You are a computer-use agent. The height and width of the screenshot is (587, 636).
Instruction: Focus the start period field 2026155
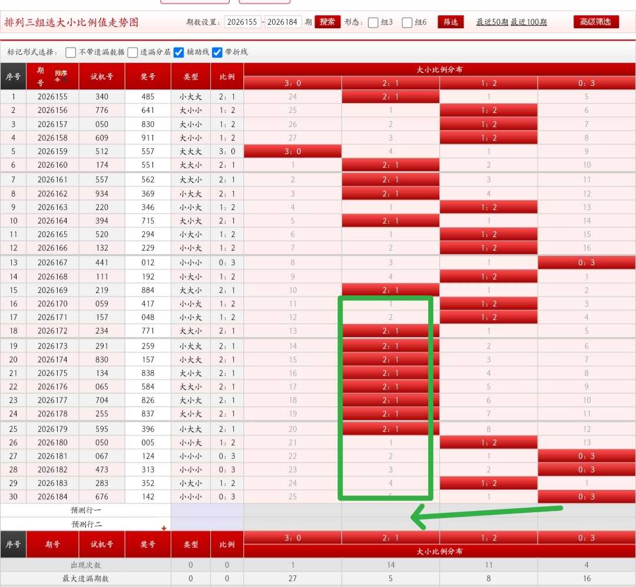(242, 22)
